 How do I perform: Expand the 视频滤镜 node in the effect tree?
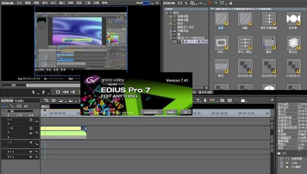[171, 17]
